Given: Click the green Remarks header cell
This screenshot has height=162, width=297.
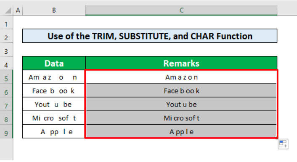Looking at the screenshot, I should coord(181,63).
